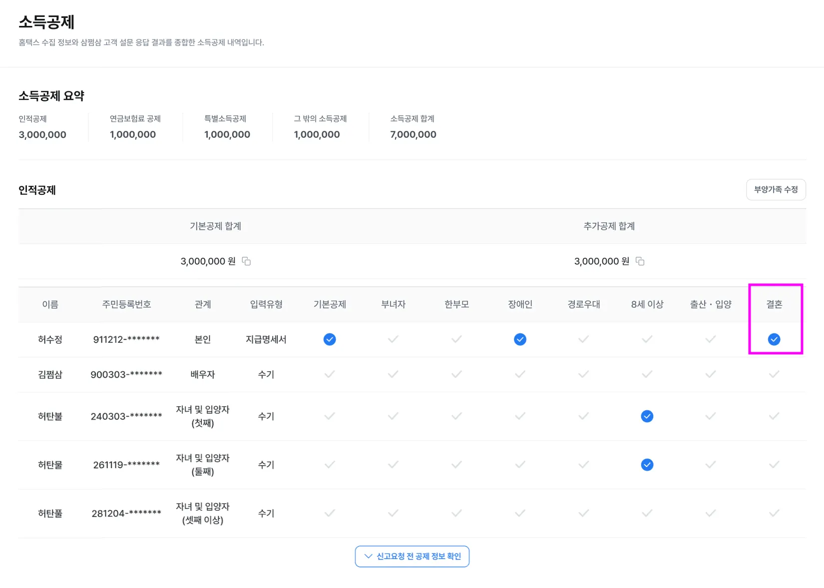Check 결혼 for 허탄물
Image resolution: width=824 pixels, height=588 pixels.
click(x=774, y=465)
